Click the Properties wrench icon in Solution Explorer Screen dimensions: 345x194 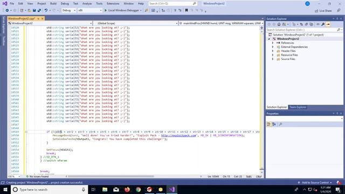tap(323, 24)
